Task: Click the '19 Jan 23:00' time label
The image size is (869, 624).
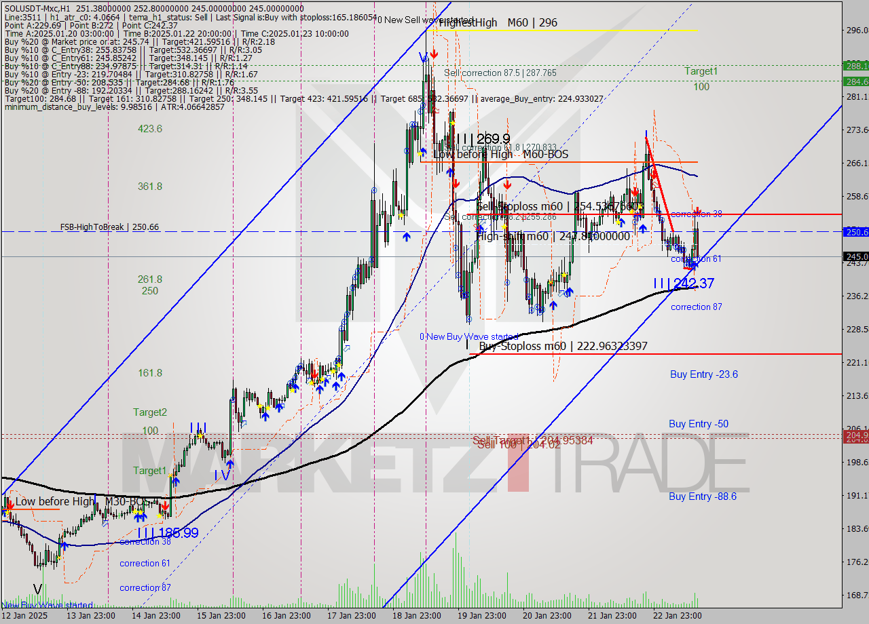Action: tap(482, 616)
